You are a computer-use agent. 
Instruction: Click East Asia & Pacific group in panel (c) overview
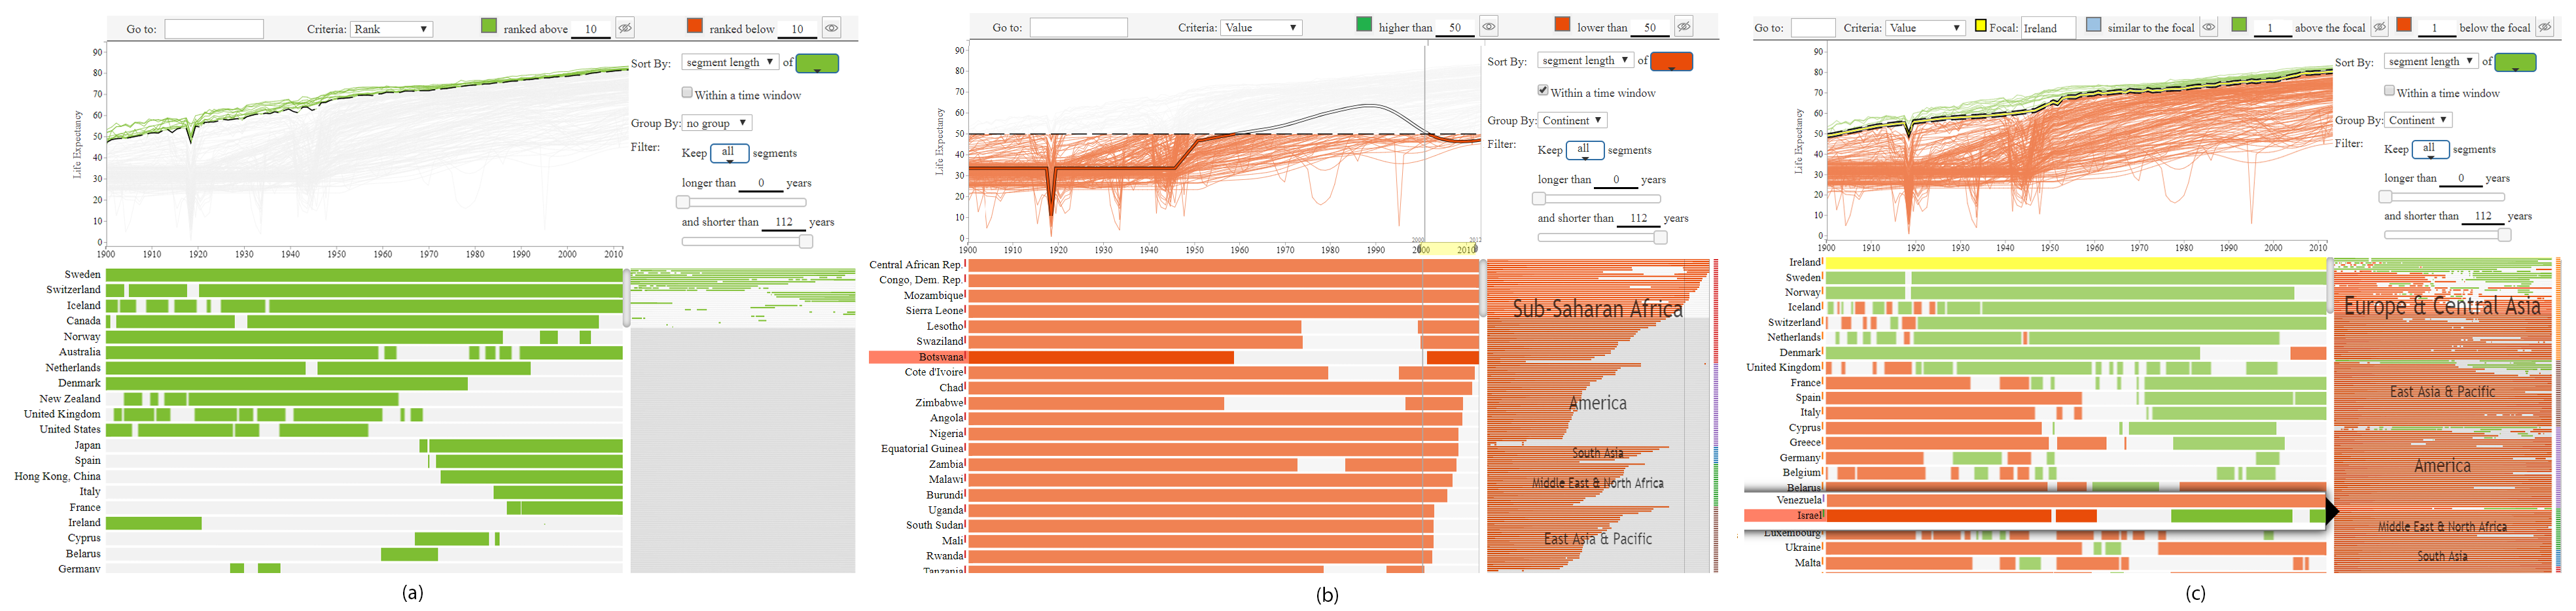point(2442,392)
